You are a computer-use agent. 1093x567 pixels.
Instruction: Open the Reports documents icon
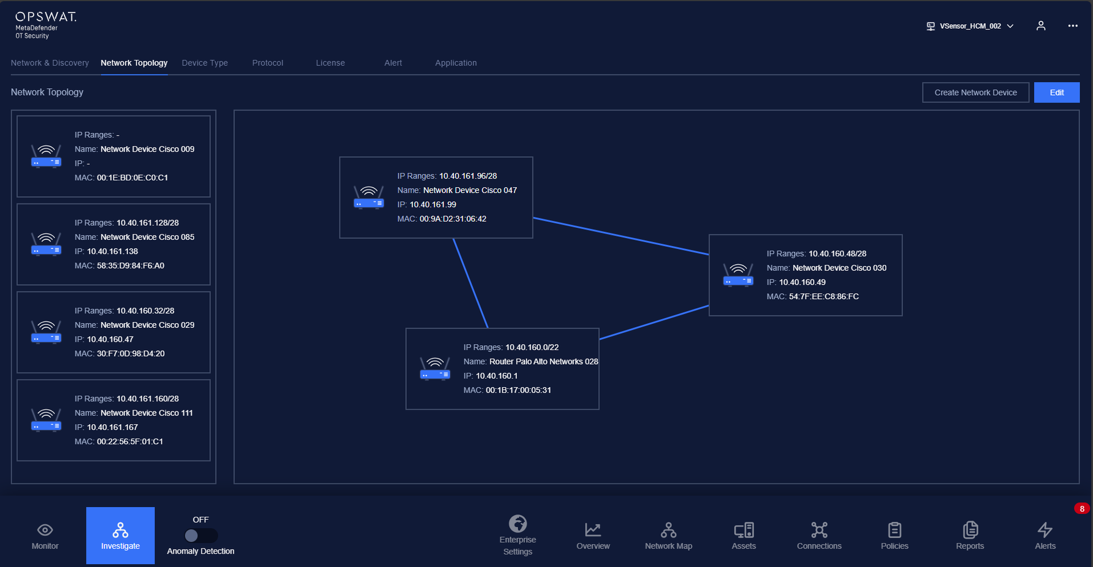pyautogui.click(x=970, y=530)
